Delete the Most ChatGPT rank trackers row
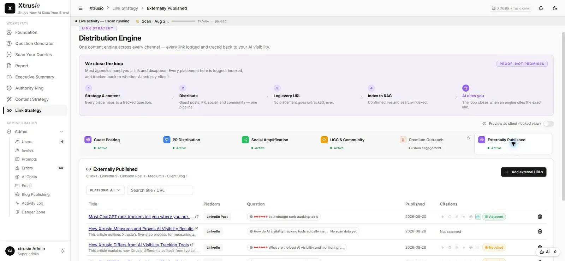Viewport: 565px width, 261px height. coord(540,217)
